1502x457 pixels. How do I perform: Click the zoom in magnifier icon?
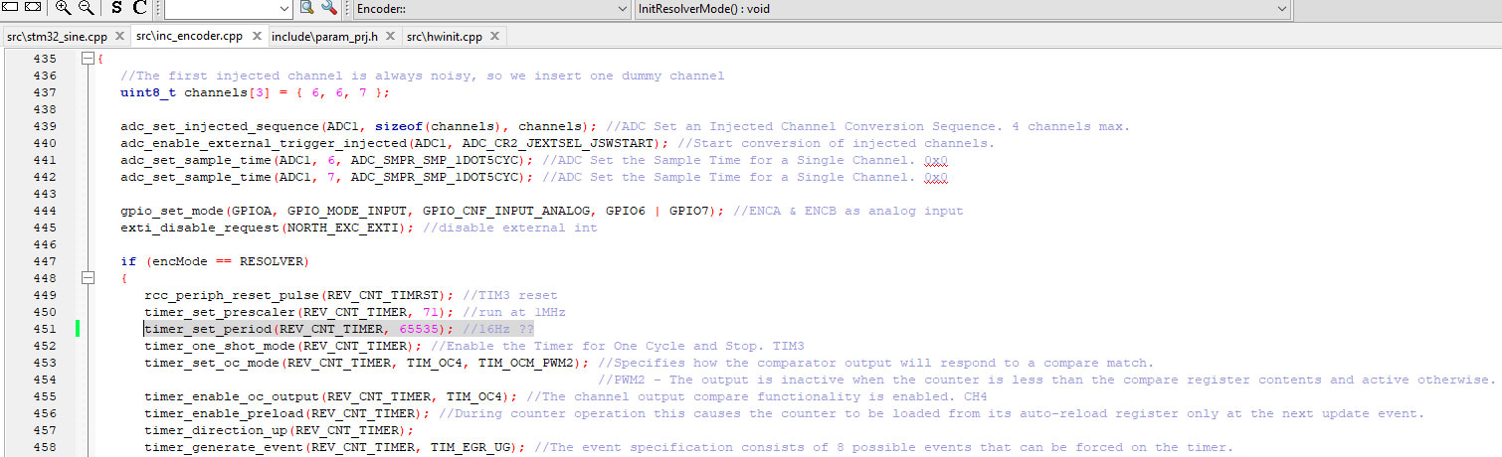point(64,8)
